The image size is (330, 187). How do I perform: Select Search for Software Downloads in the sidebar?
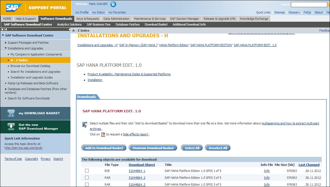[29, 98]
